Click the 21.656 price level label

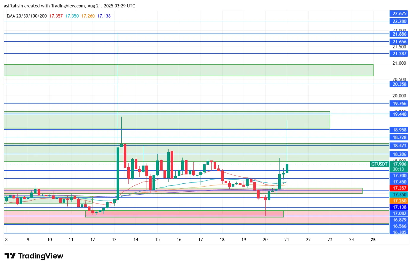[x=399, y=42]
